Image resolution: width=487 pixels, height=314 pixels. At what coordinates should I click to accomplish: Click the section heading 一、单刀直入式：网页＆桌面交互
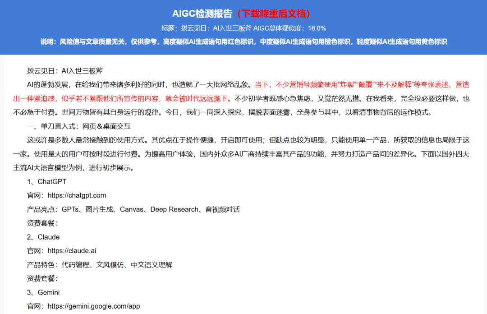pyautogui.click(x=79, y=126)
